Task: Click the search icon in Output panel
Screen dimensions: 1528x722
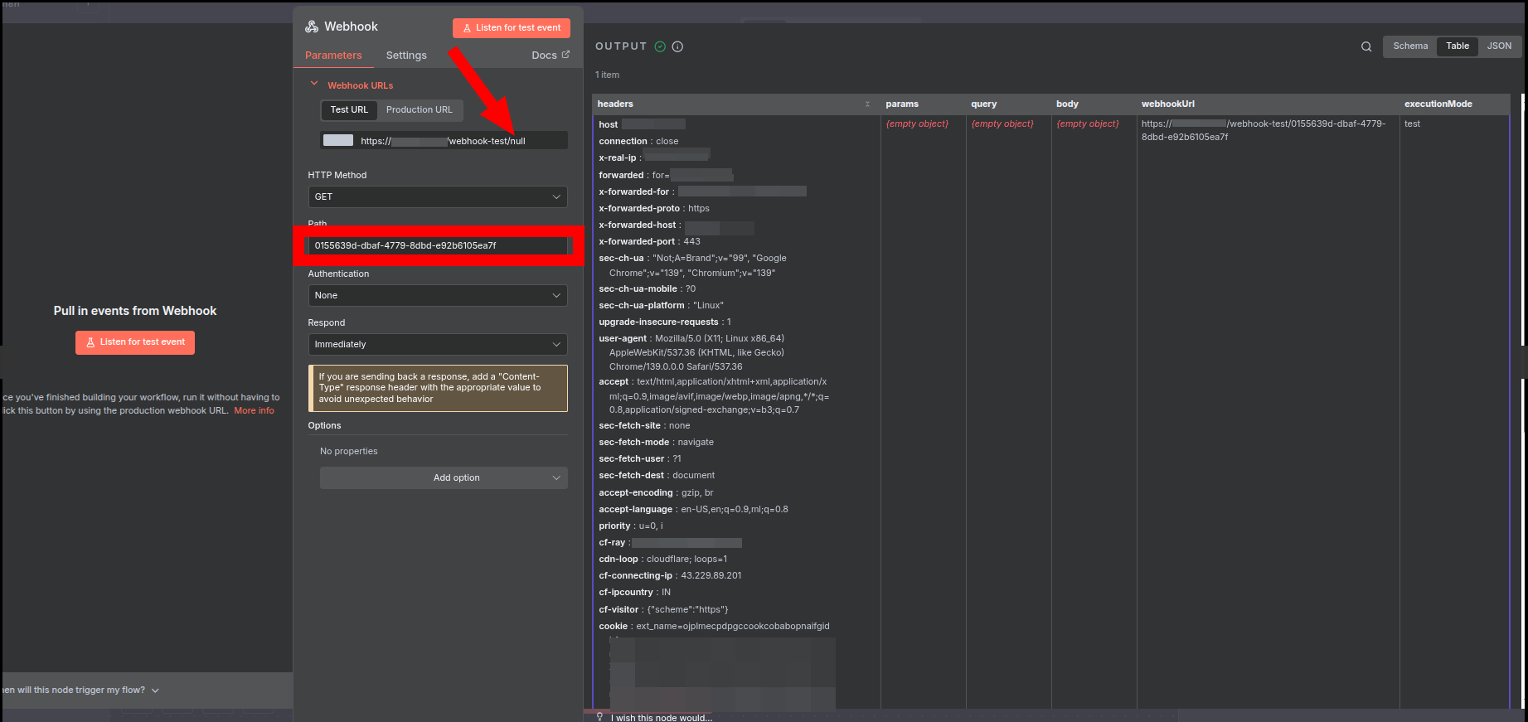Action: pos(1366,46)
